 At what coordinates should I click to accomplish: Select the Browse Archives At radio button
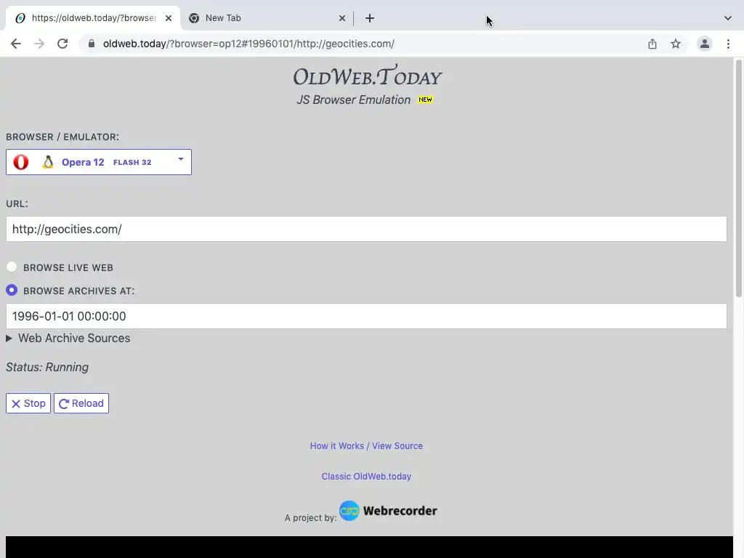coord(12,290)
